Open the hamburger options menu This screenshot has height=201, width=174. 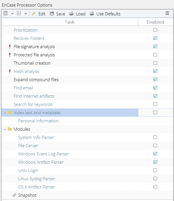click(167, 13)
